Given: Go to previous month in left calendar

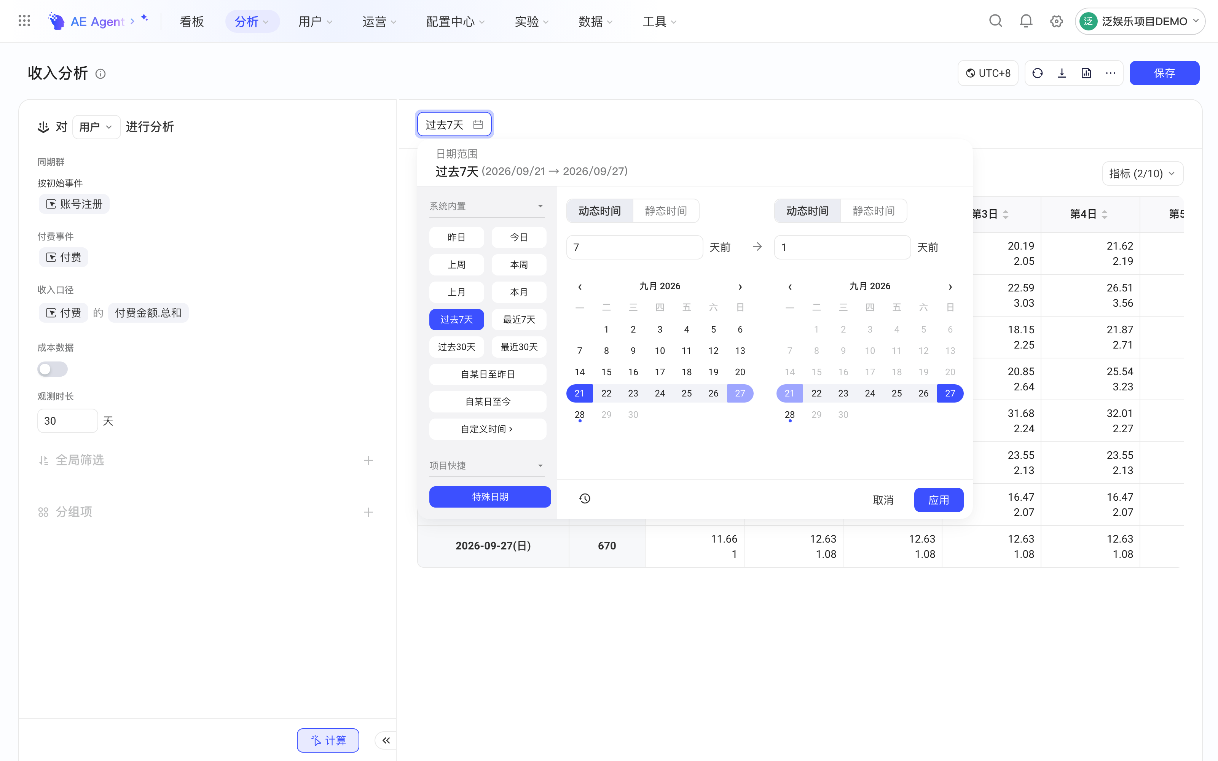Looking at the screenshot, I should point(580,287).
